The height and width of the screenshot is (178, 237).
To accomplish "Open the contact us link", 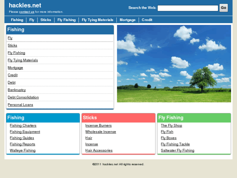I will coord(27,12).
